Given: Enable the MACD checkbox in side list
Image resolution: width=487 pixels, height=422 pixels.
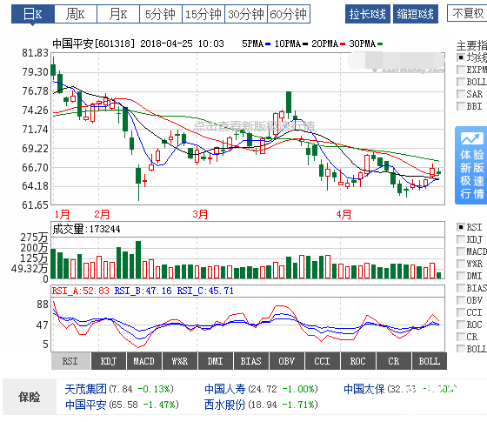Looking at the screenshot, I should (461, 251).
